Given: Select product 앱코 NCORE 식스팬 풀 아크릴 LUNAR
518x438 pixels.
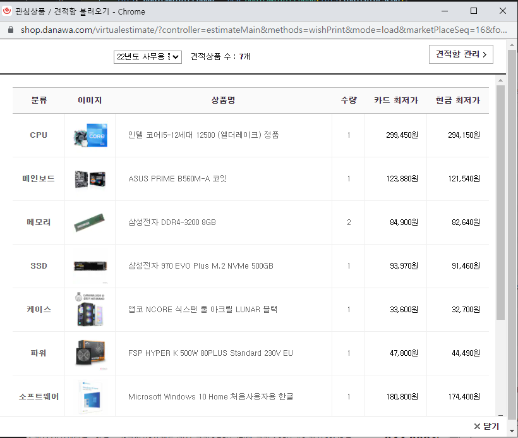Looking at the screenshot, I should pyautogui.click(x=203, y=310).
